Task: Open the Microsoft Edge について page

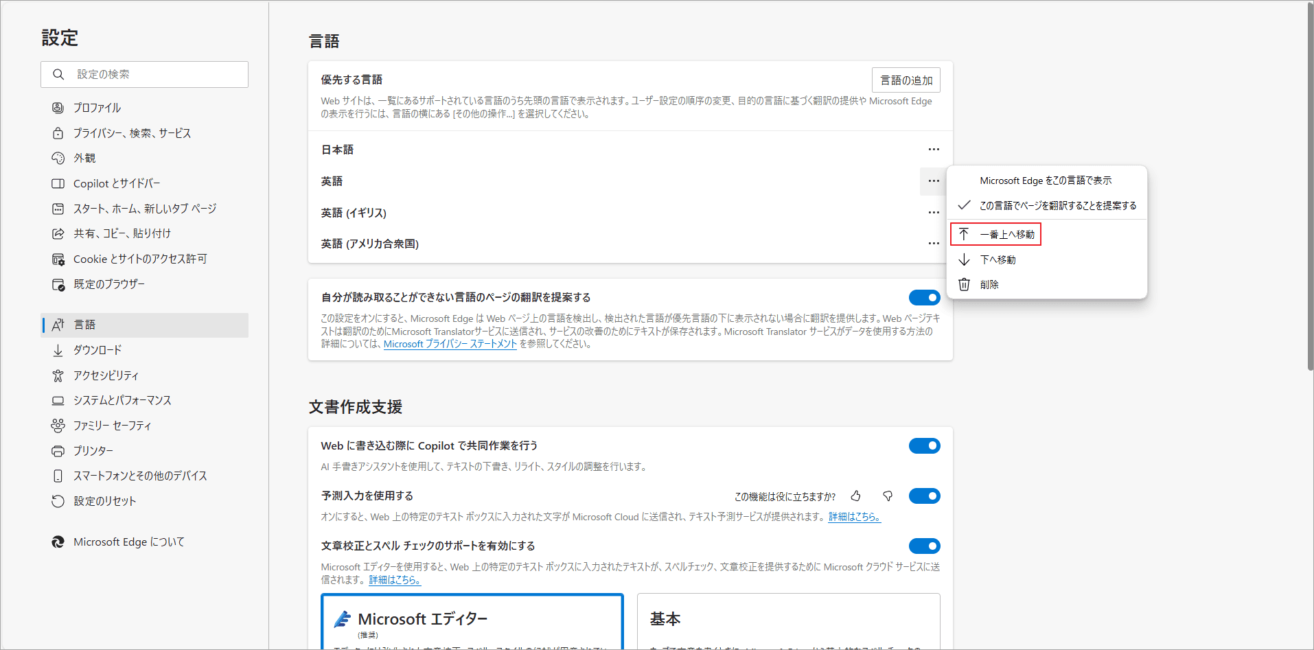Action: (x=145, y=542)
